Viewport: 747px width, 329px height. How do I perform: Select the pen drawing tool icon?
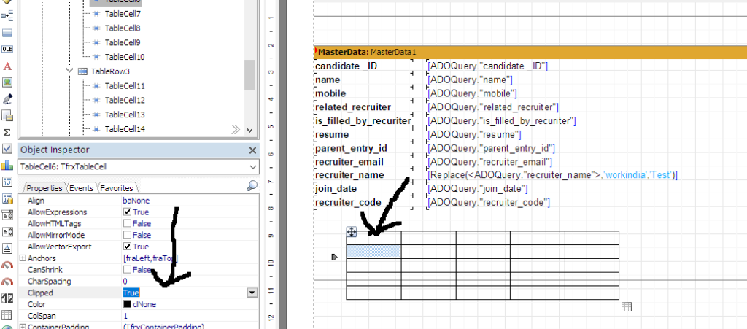point(7,99)
